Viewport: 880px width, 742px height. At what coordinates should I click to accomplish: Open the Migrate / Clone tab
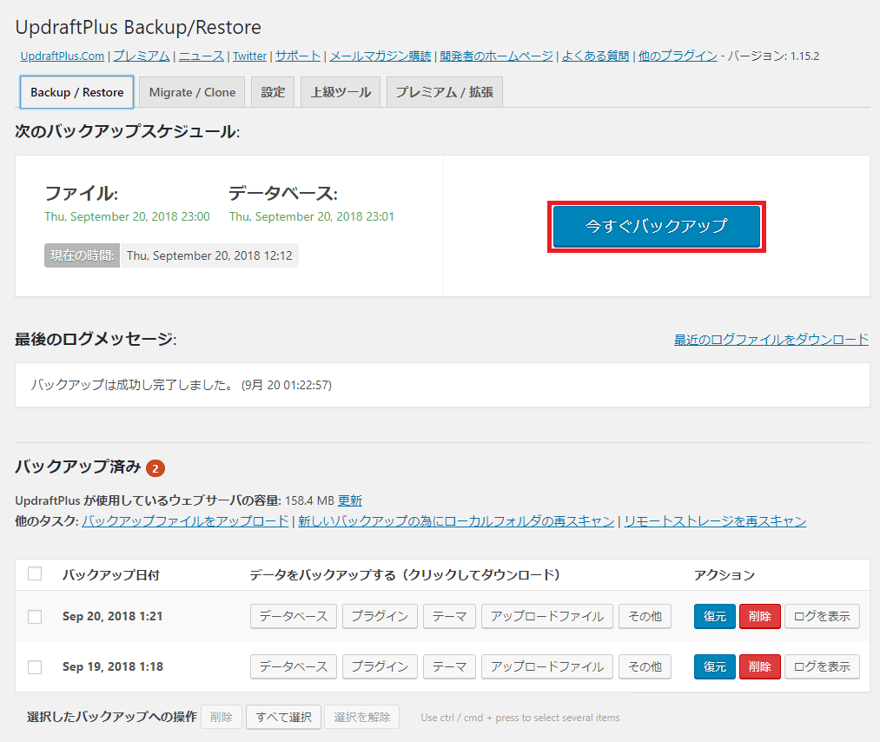[191, 90]
